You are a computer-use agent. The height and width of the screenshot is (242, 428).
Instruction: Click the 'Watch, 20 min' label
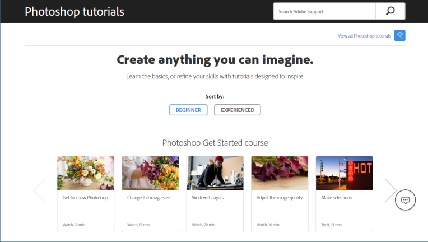[x=203, y=225]
